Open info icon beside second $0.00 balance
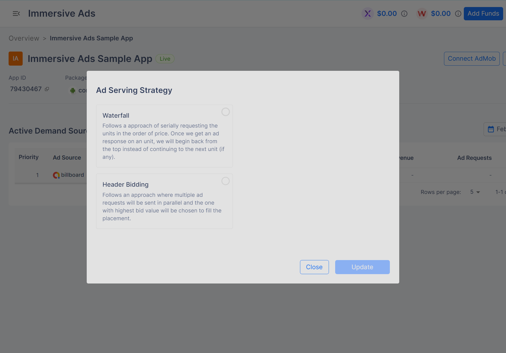This screenshot has width=506, height=353. [x=458, y=14]
